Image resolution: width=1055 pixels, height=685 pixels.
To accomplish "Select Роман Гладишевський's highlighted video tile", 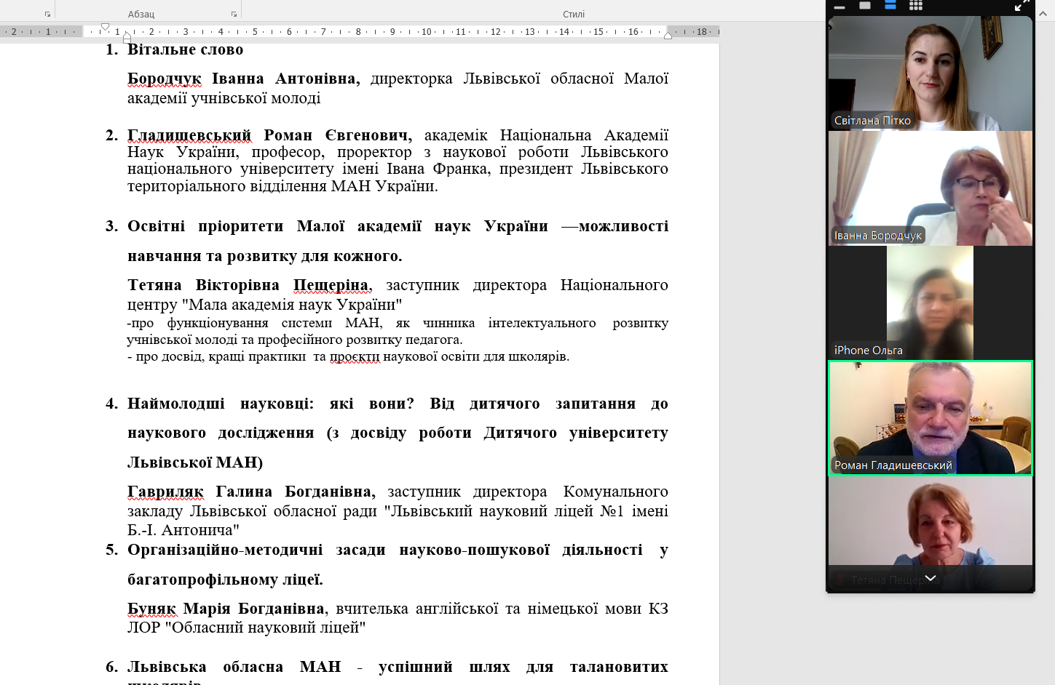I will (930, 418).
